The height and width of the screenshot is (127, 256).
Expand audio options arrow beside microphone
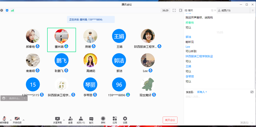[x=11, y=120]
